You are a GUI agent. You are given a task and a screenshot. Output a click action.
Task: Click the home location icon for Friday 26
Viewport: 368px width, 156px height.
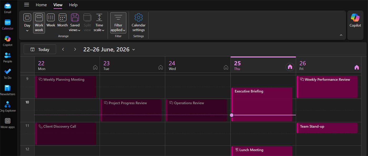(357, 67)
